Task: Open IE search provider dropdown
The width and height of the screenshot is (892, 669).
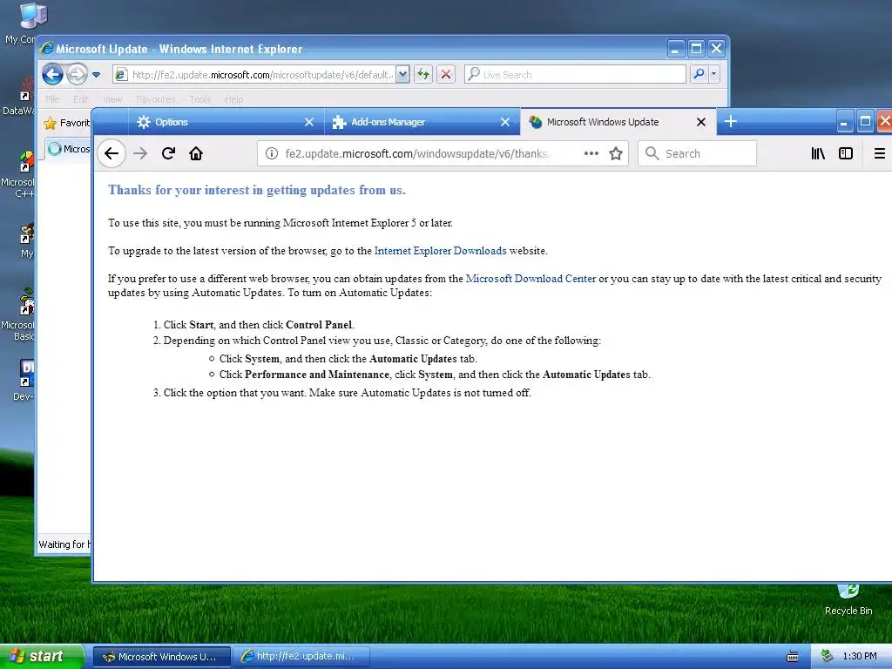Action: click(x=714, y=75)
